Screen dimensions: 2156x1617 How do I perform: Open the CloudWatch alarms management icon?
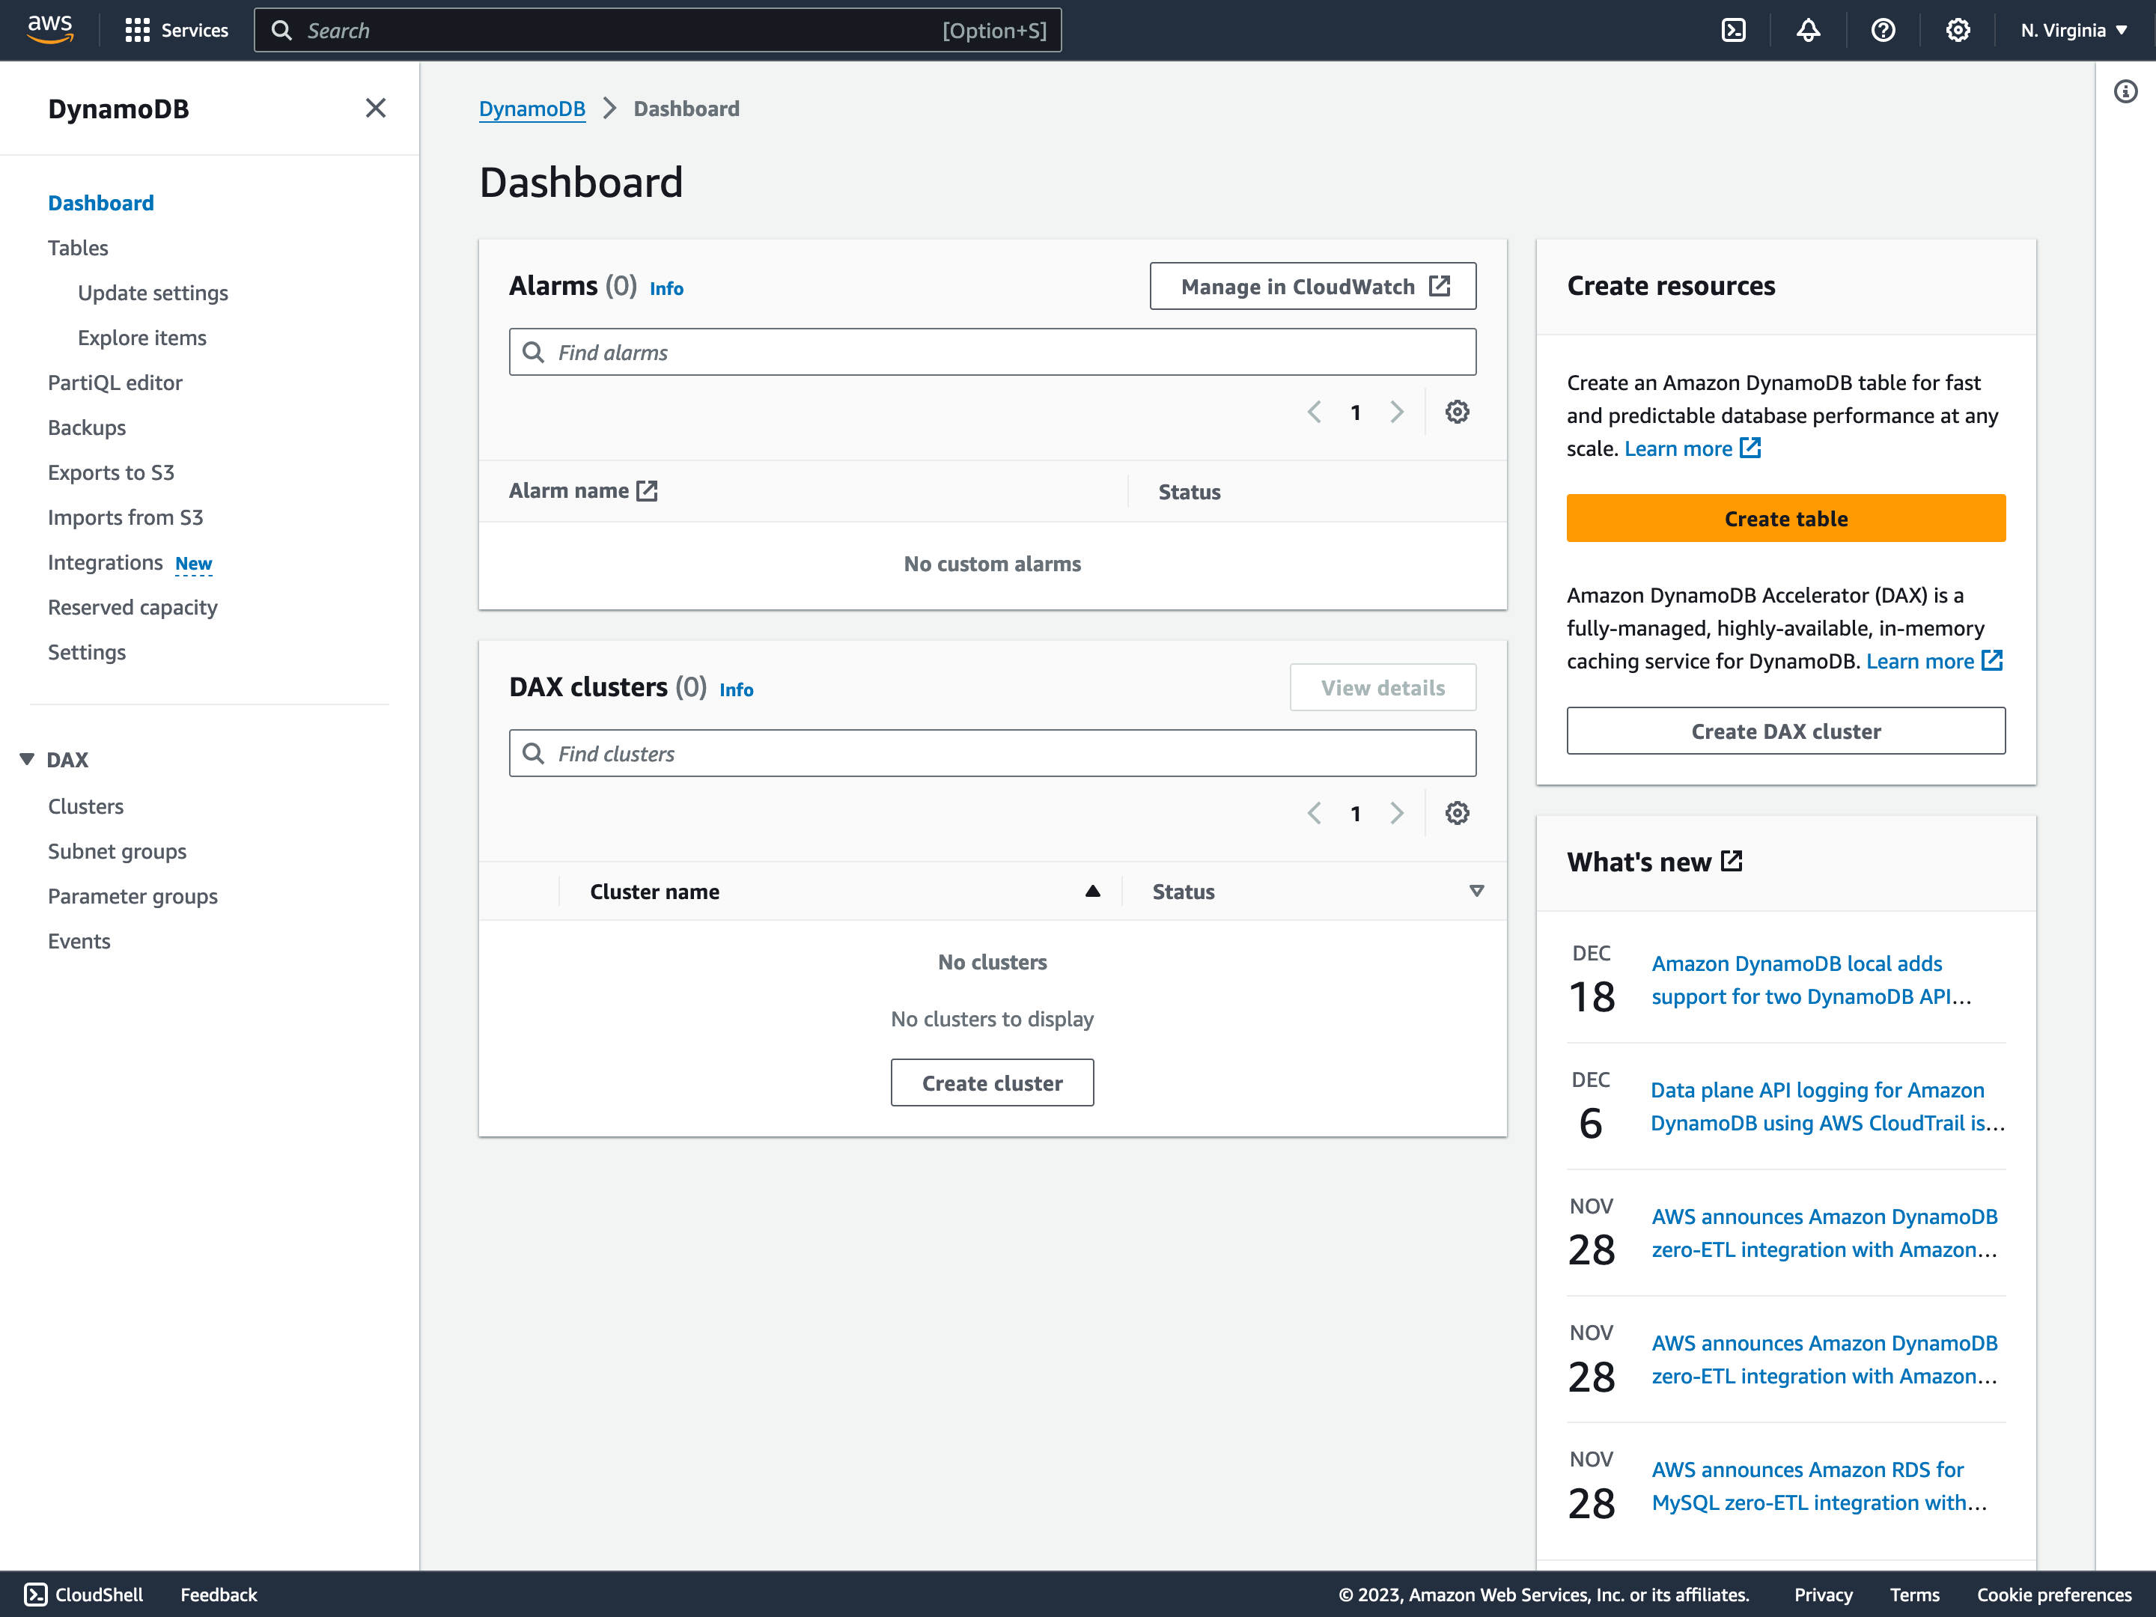tap(1440, 287)
